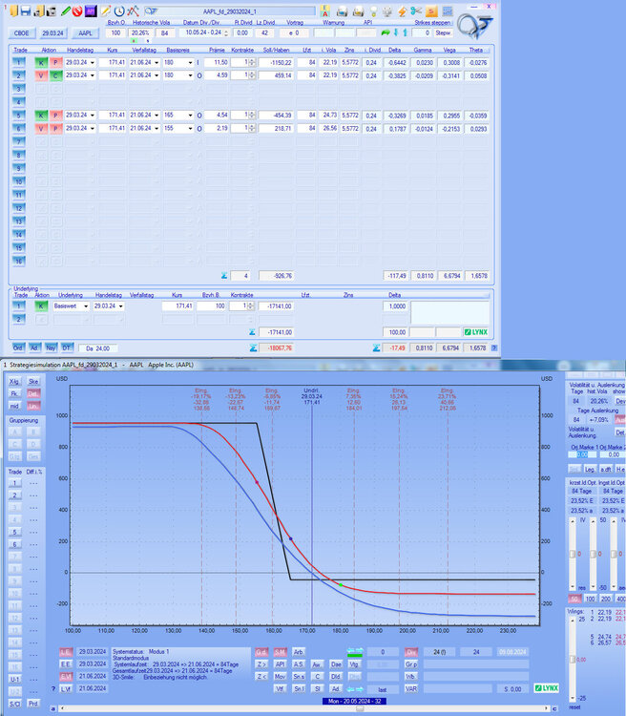This screenshot has width=626, height=716.
Task: Click the Mov button in simulation
Action: (280, 676)
